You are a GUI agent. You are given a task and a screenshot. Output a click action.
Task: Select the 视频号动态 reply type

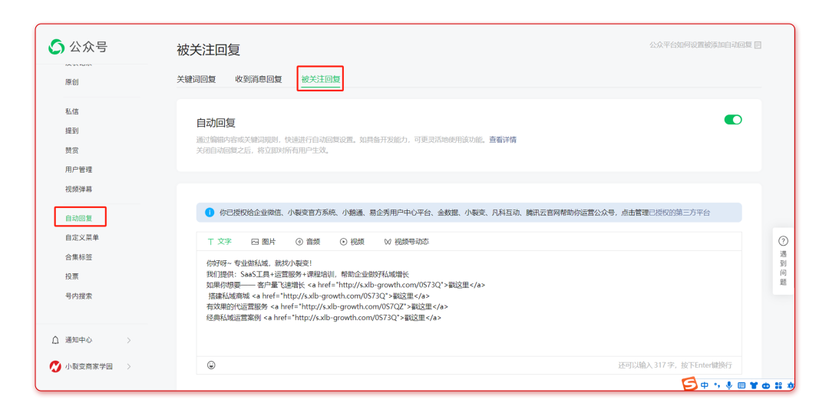(406, 242)
